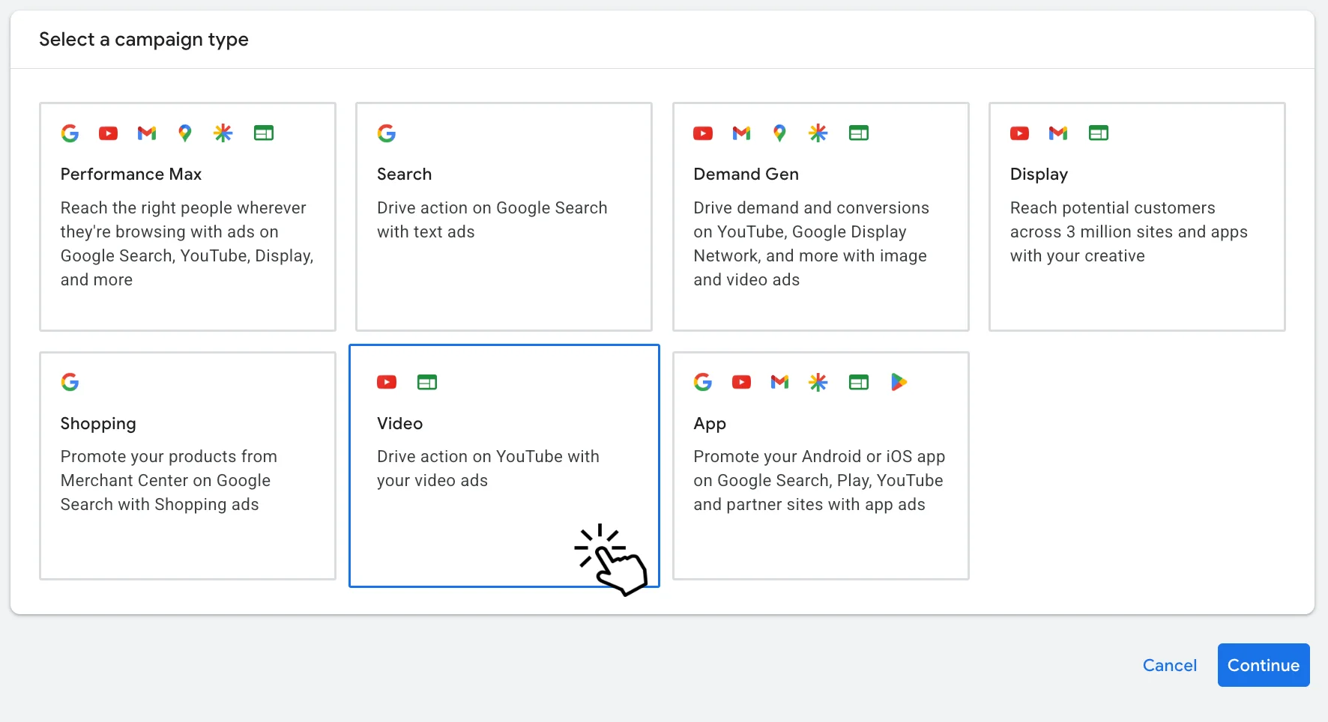This screenshot has height=722, width=1328.
Task: Click 'Drive action on Google Search' description
Action: click(x=492, y=208)
